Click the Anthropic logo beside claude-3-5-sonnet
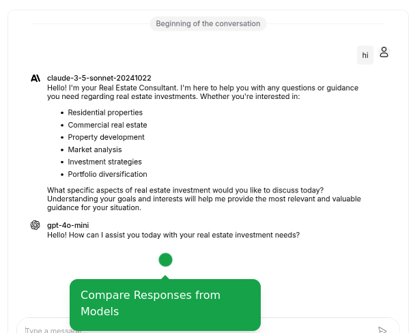Image resolution: width=413 pixels, height=333 pixels. [x=35, y=78]
